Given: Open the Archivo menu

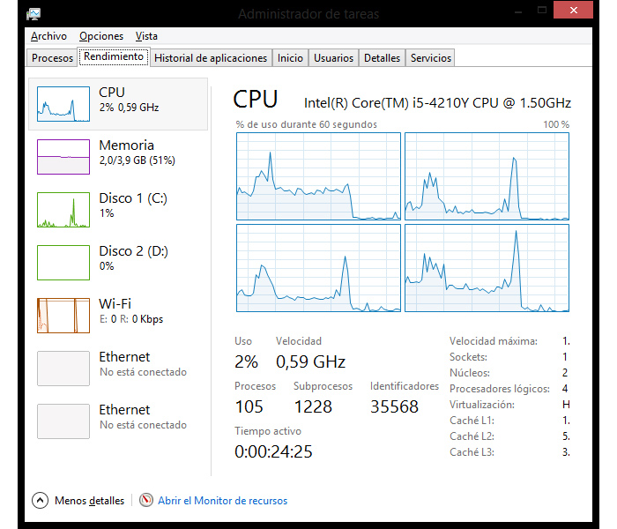Looking at the screenshot, I should click(48, 36).
